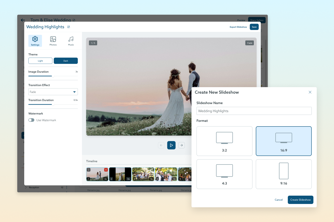Advance to next slide with the right arrow
The height and width of the screenshot is (222, 334).
[181, 145]
